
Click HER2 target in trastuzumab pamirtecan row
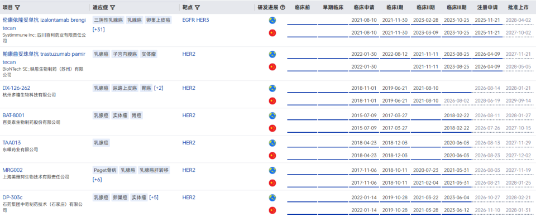[x=189, y=54]
